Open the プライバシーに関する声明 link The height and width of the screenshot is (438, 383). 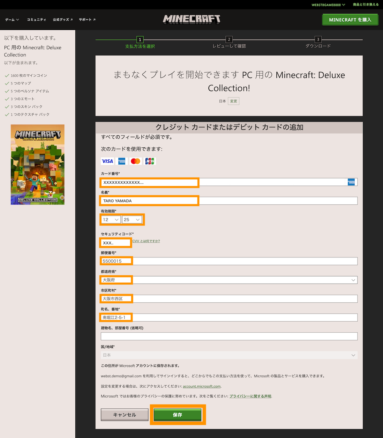pyautogui.click(x=250, y=396)
